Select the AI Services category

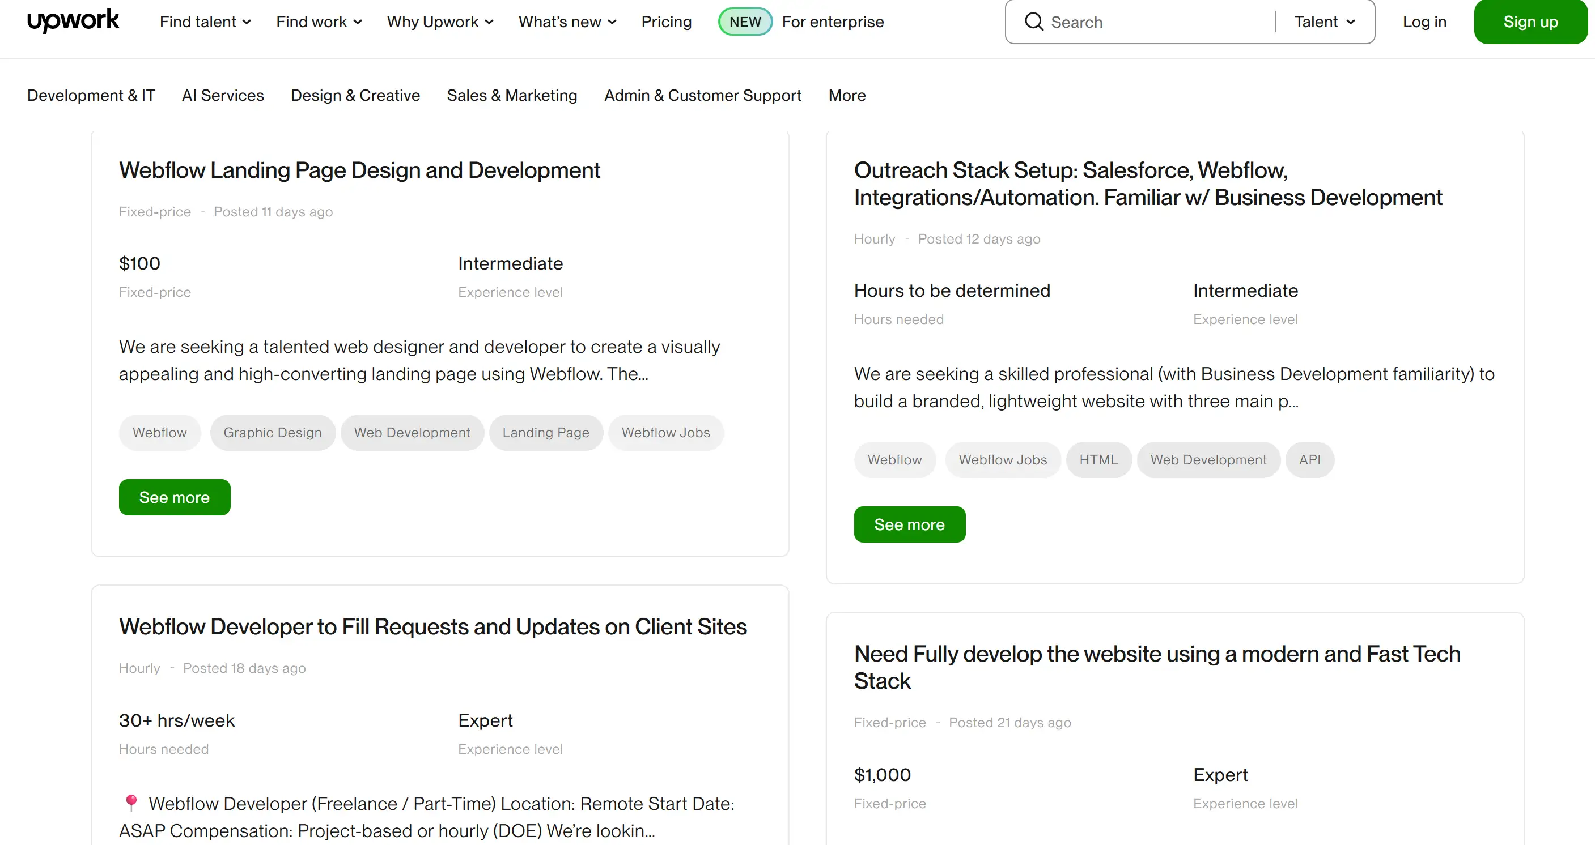pyautogui.click(x=223, y=95)
